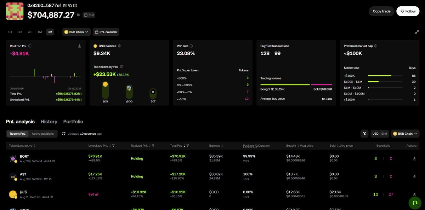Collapse the stats panel arrows icon
425x210 pixels.
point(417,32)
